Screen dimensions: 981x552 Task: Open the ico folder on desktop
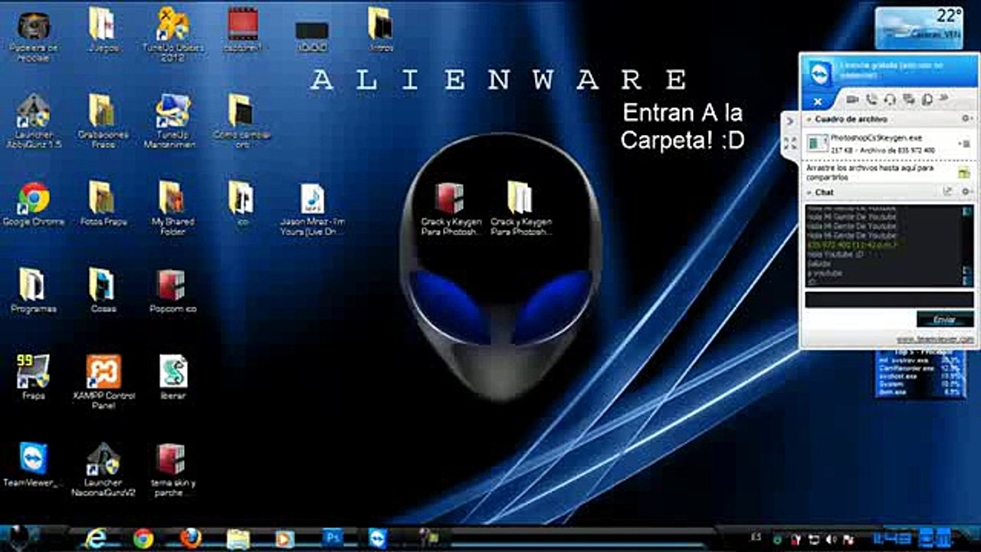[241, 204]
